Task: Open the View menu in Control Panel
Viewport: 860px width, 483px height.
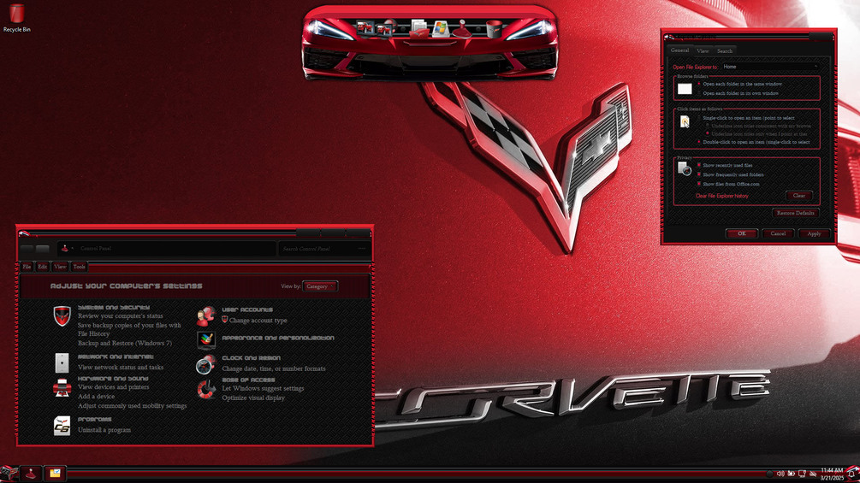Action: pyautogui.click(x=60, y=267)
